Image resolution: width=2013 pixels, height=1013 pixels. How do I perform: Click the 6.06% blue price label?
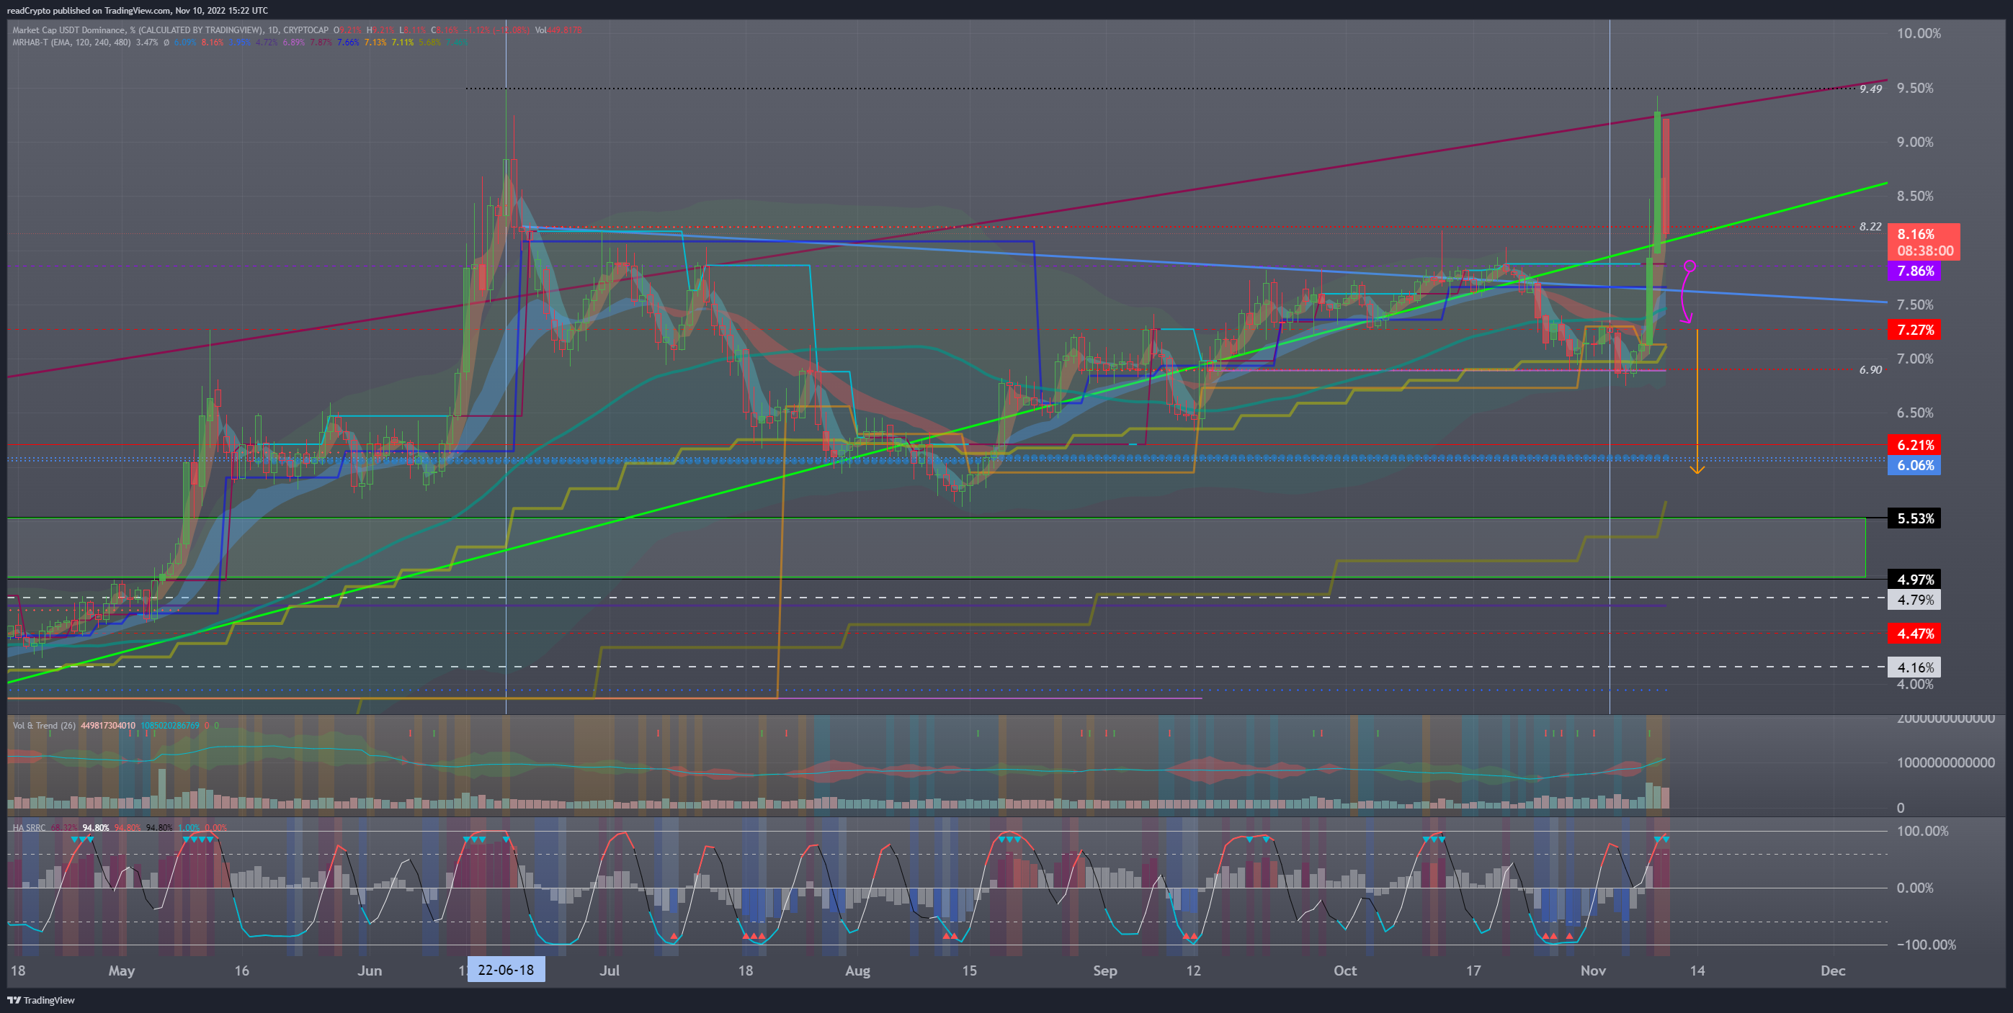(x=1915, y=466)
